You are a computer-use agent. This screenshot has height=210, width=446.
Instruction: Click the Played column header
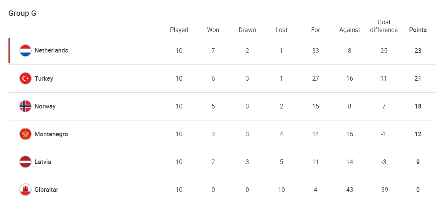pyautogui.click(x=179, y=30)
